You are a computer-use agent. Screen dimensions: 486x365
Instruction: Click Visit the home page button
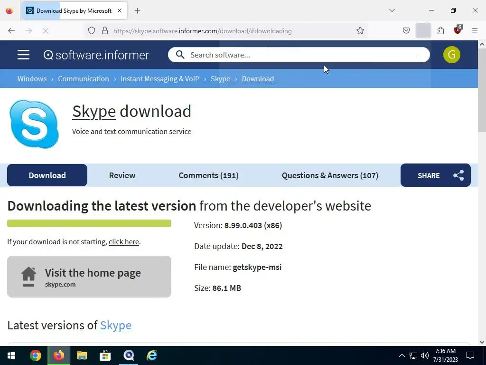click(89, 277)
